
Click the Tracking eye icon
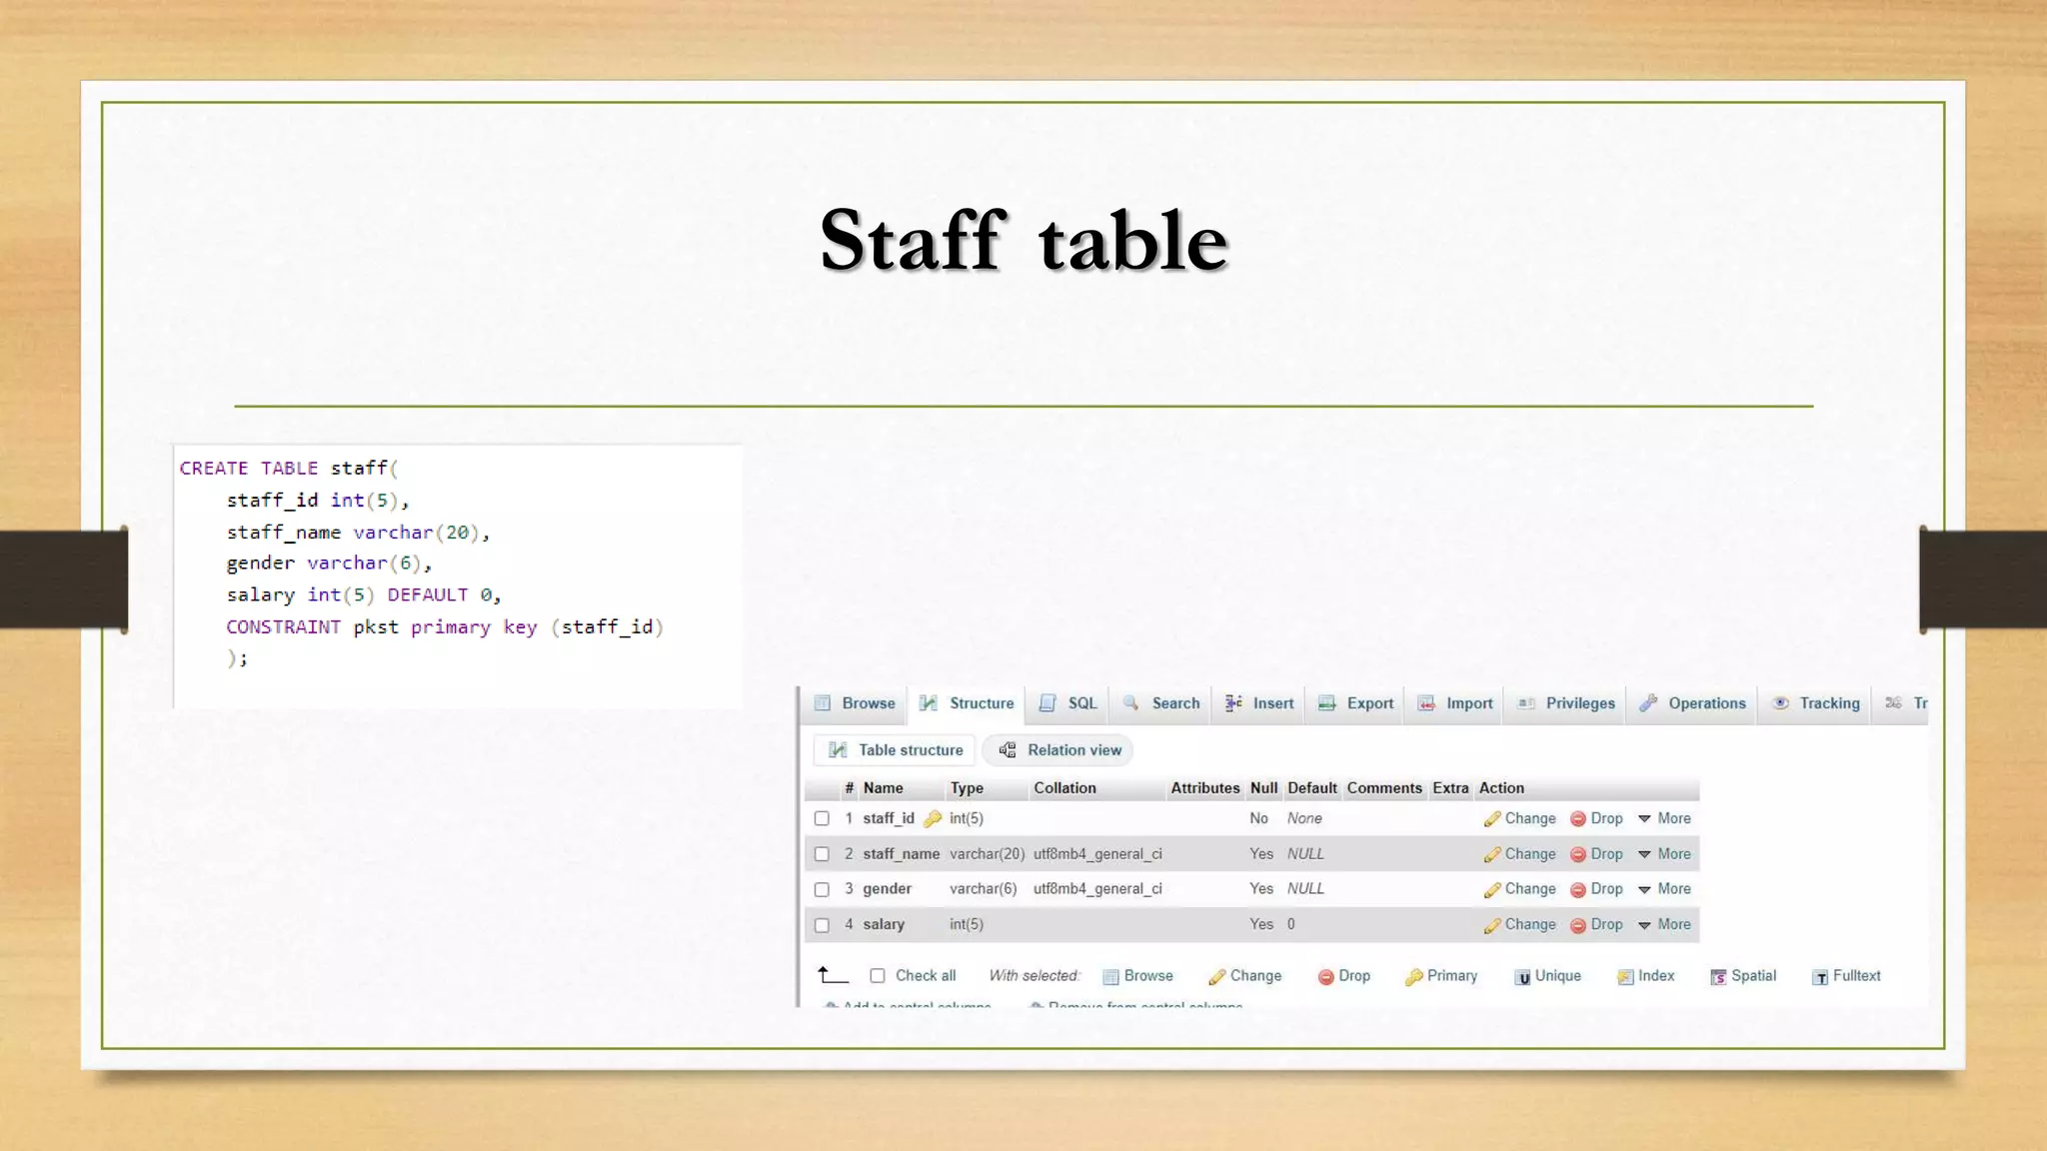click(1781, 703)
